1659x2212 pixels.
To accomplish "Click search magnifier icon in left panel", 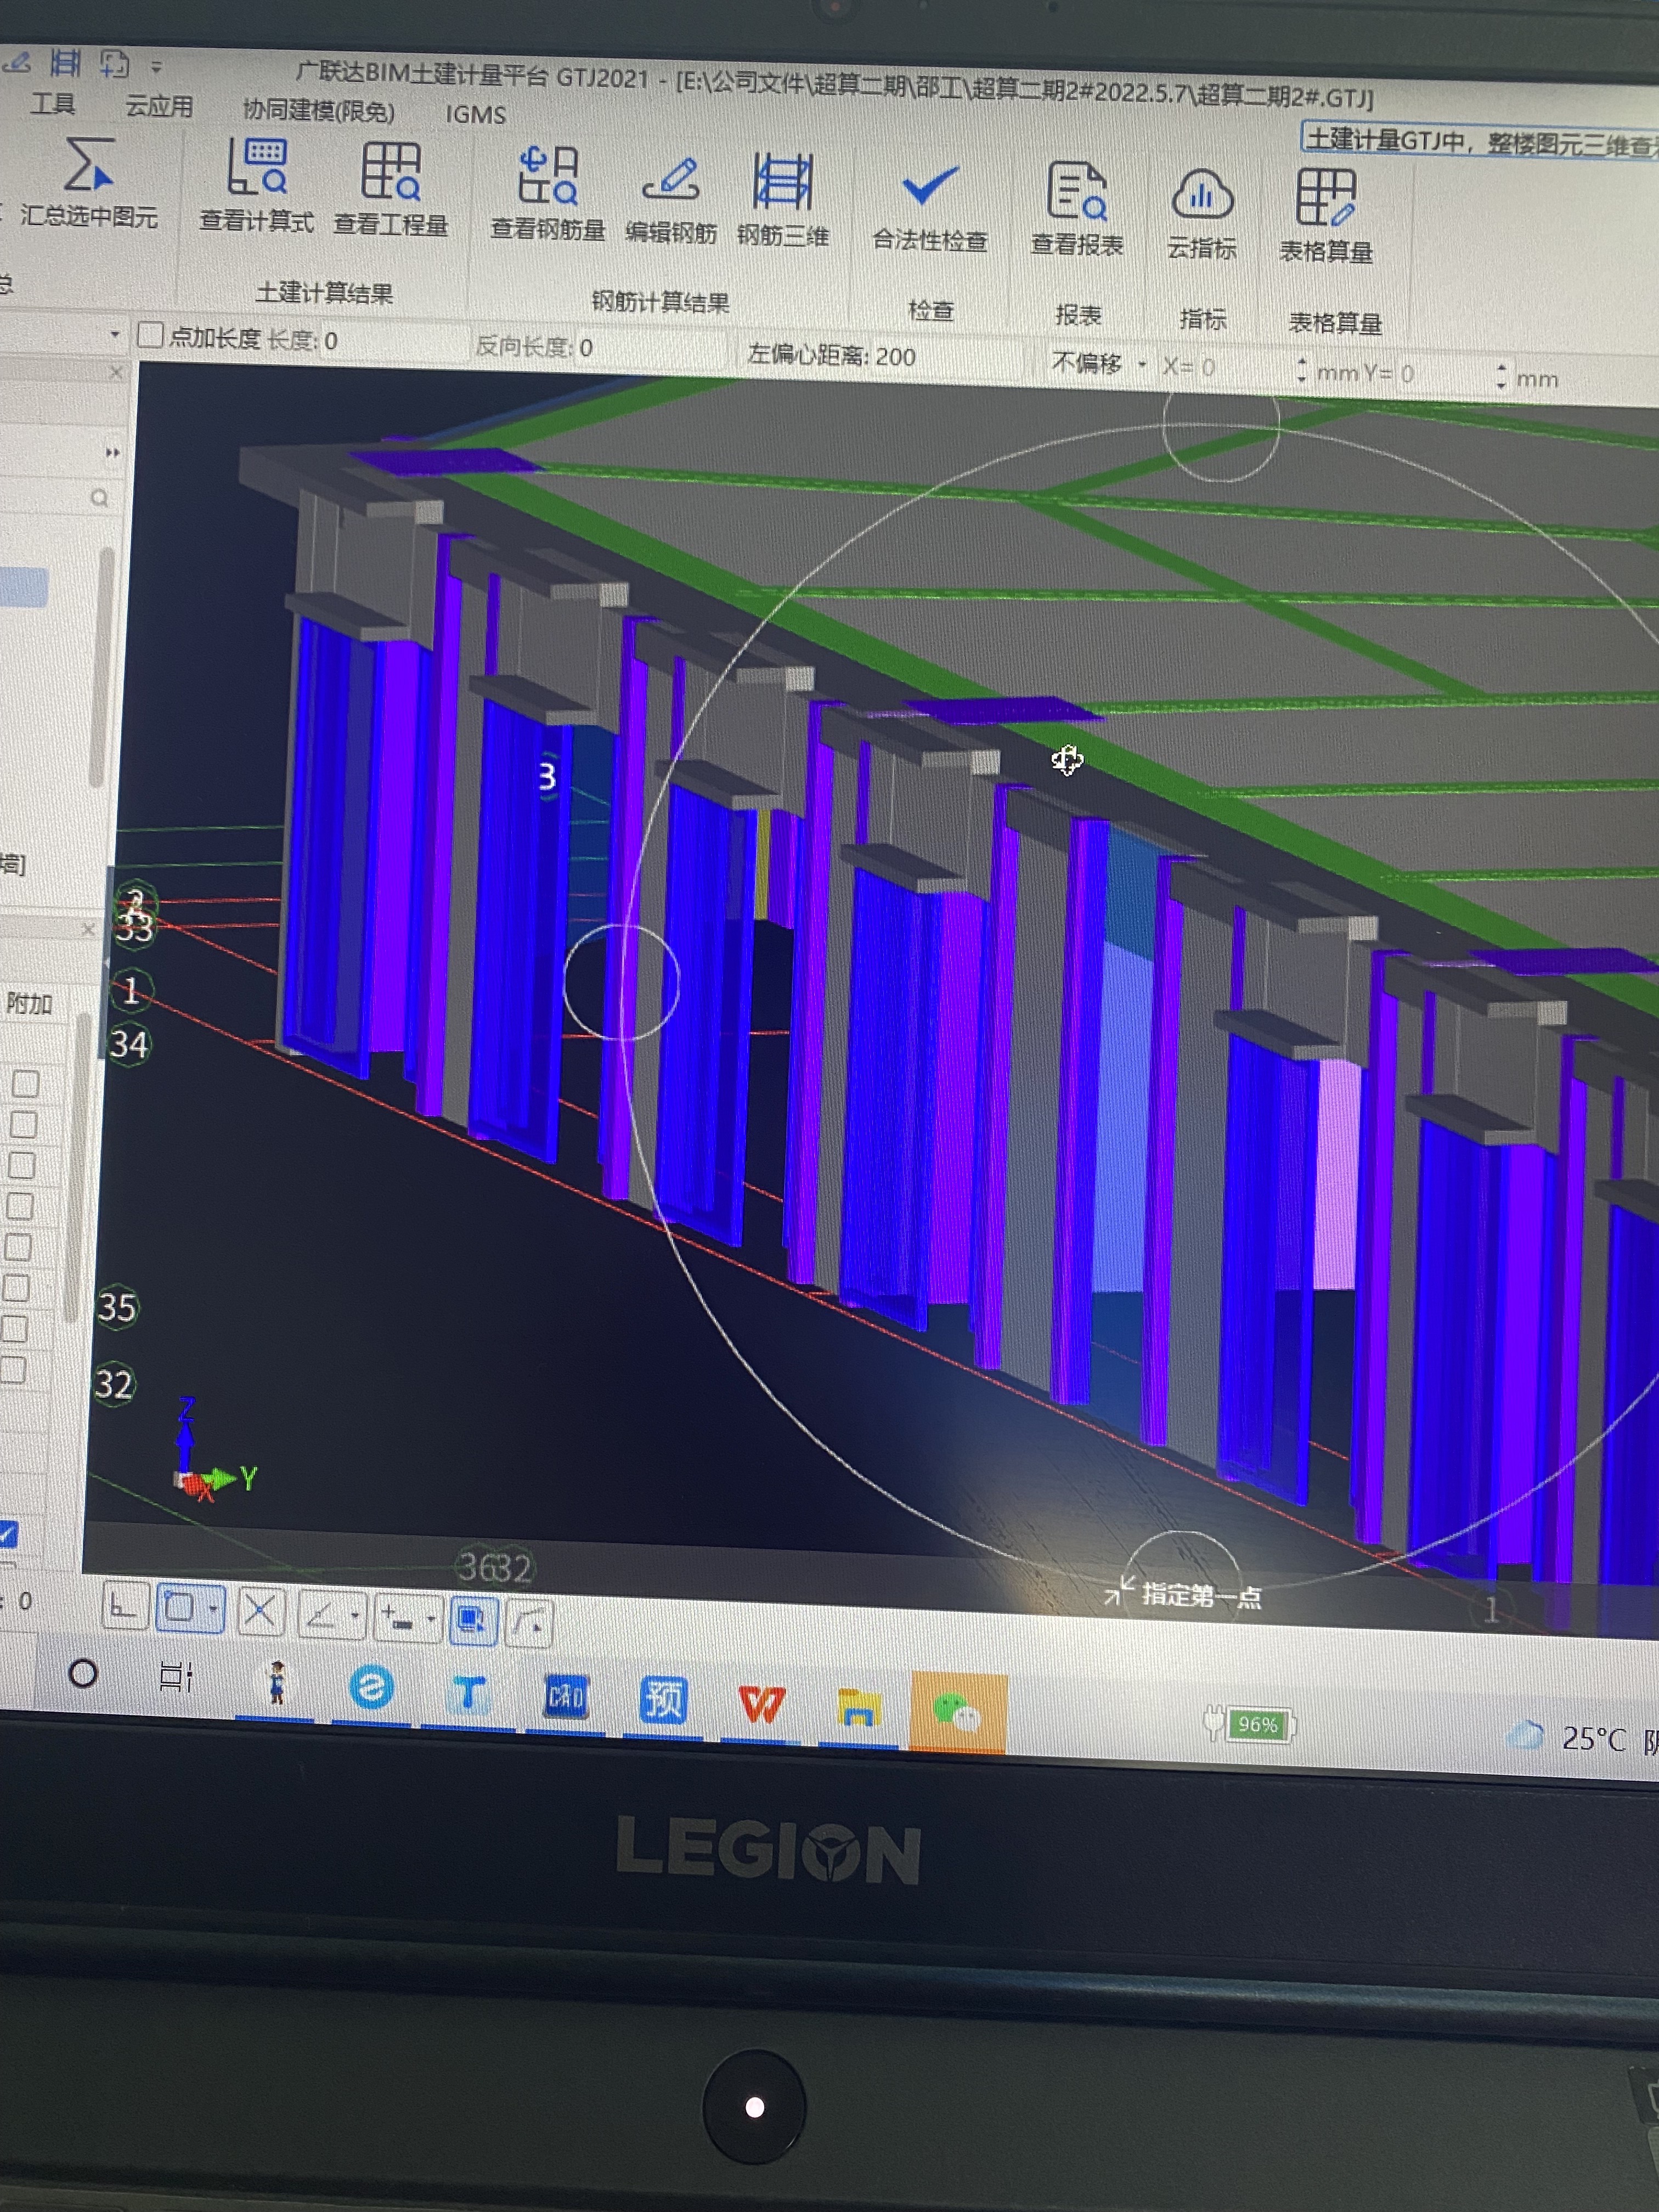I will [x=99, y=497].
